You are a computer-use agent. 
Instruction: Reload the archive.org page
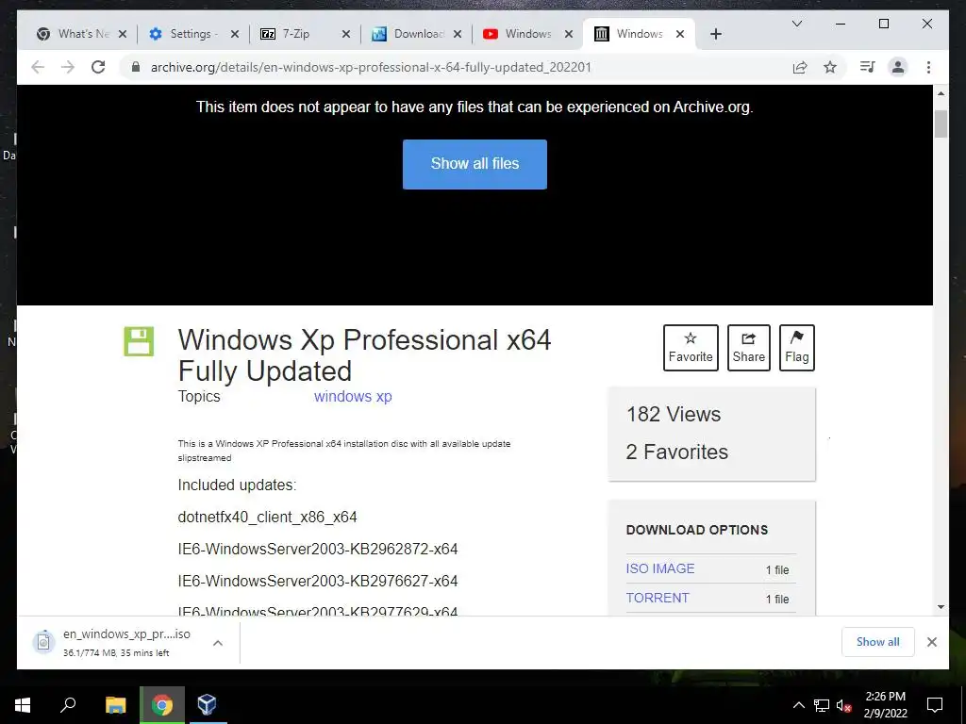coord(98,67)
